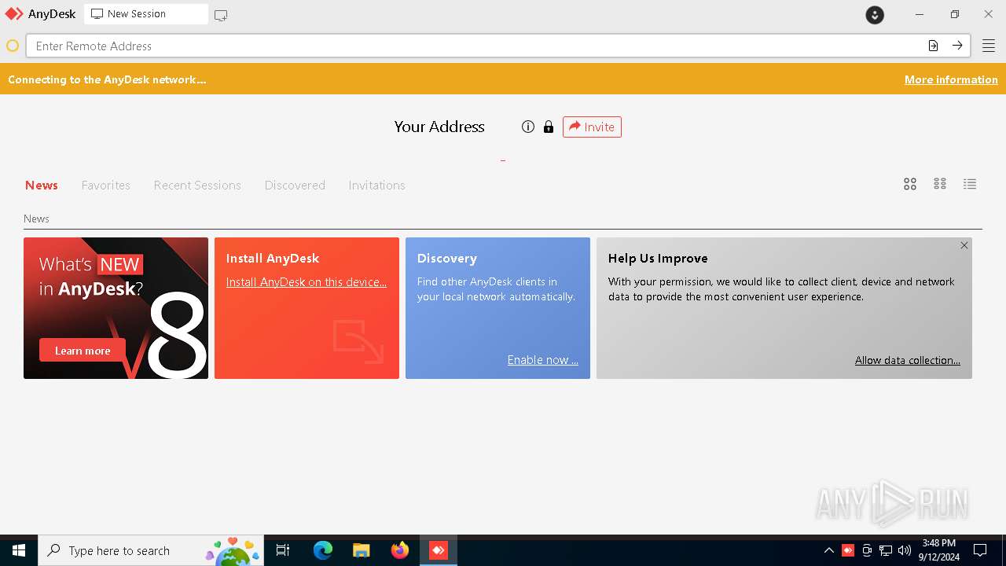Click the Install AnyDesk card heading

point(273,258)
